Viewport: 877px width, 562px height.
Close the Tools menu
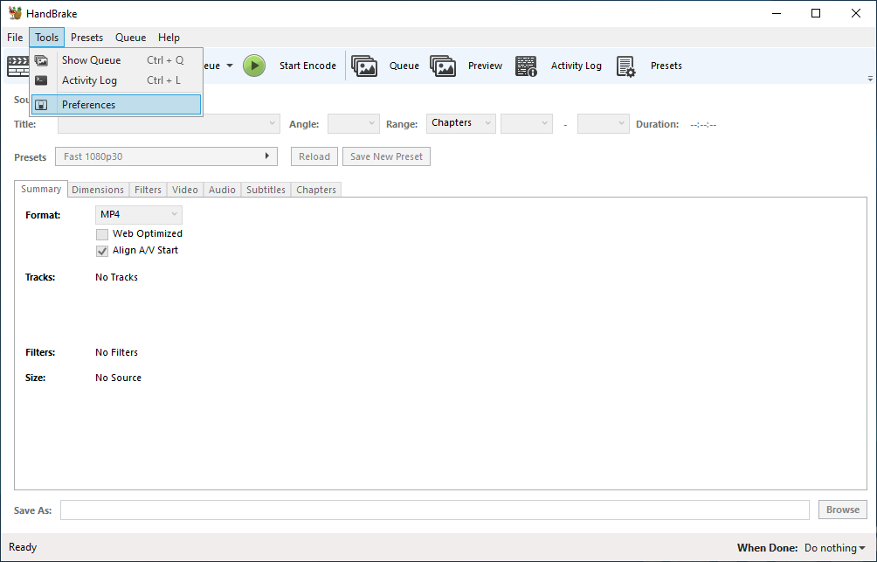point(46,38)
